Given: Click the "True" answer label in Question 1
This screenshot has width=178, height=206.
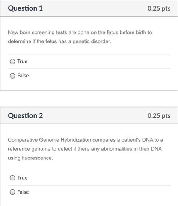Looking at the screenshot, I should (22, 61).
